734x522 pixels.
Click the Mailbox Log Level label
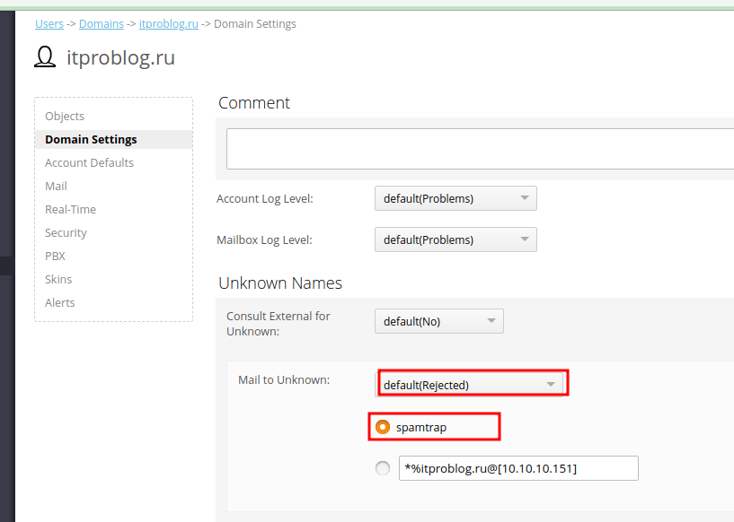(264, 239)
